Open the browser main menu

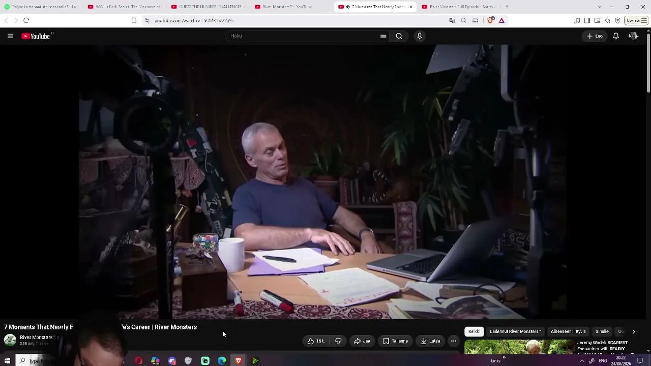pyautogui.click(x=645, y=20)
